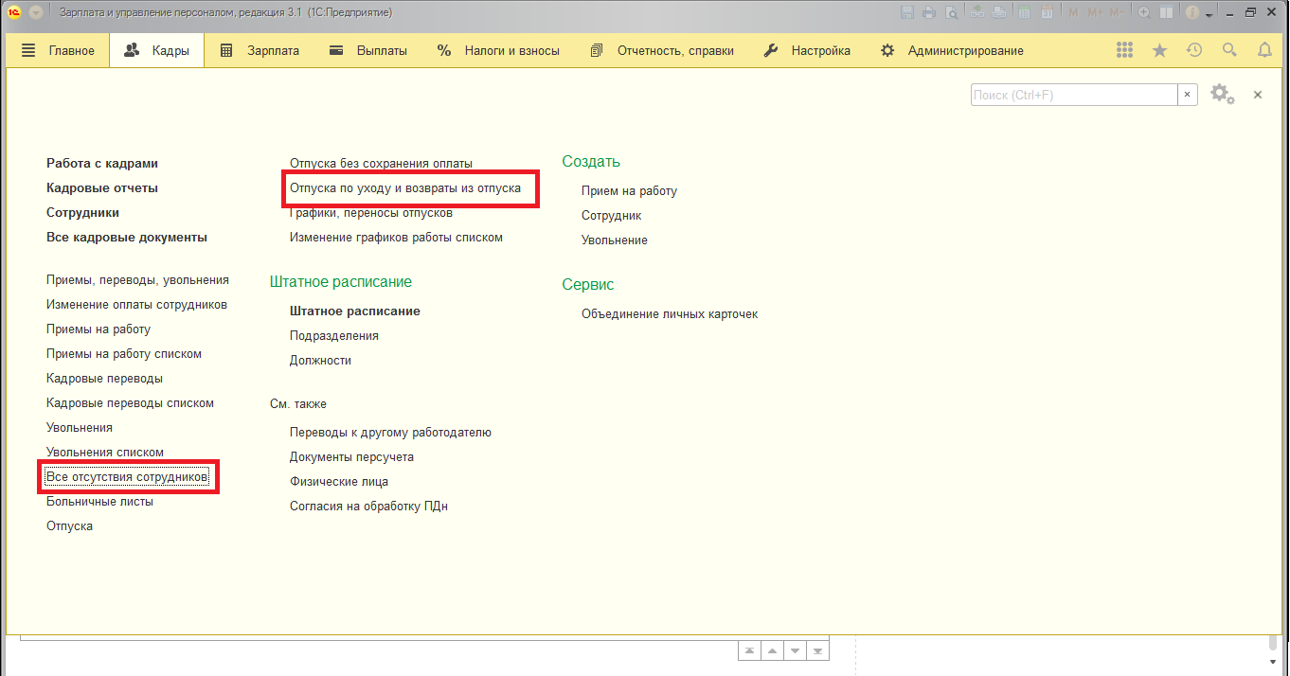This screenshot has width=1290, height=676.
Task: Close the section menu with the X
Action: tap(1258, 95)
